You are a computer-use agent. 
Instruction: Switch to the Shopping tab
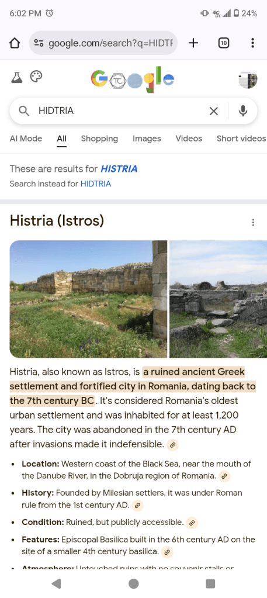click(99, 139)
